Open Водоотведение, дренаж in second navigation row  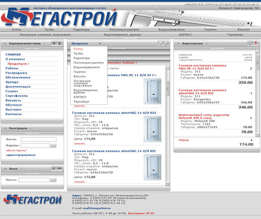point(123,35)
